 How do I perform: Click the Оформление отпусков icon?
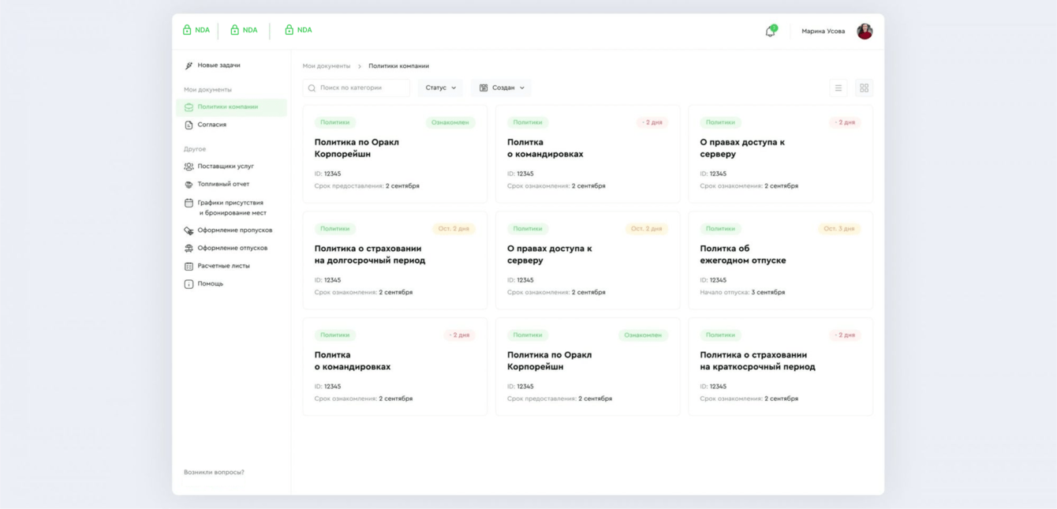[189, 249]
